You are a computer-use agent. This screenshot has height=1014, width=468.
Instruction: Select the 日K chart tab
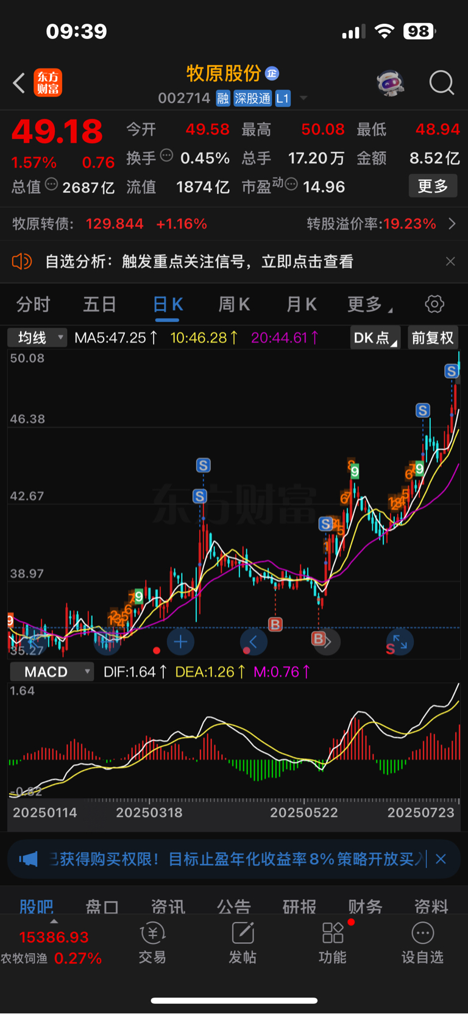click(168, 304)
